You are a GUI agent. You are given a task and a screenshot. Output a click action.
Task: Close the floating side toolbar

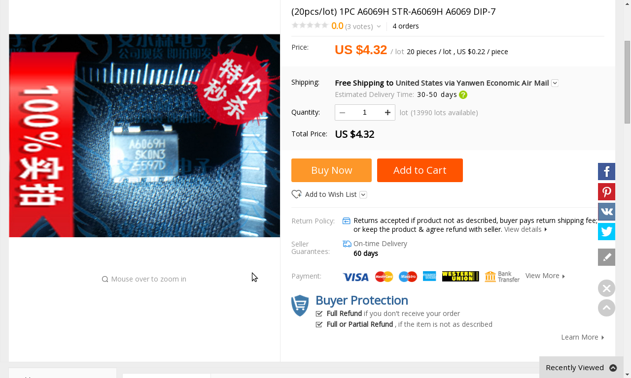606,288
